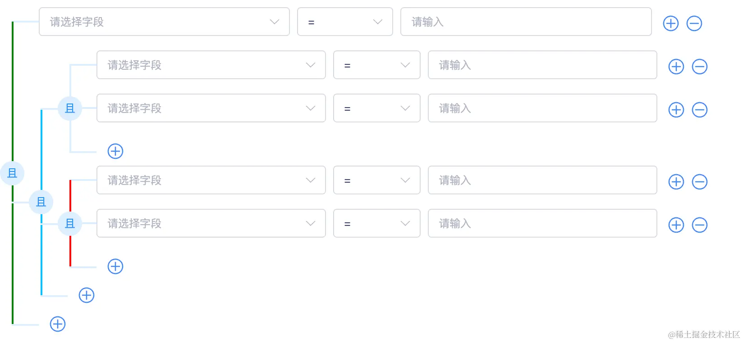
Task: Add a condition under the red-line group
Action: [x=115, y=266]
